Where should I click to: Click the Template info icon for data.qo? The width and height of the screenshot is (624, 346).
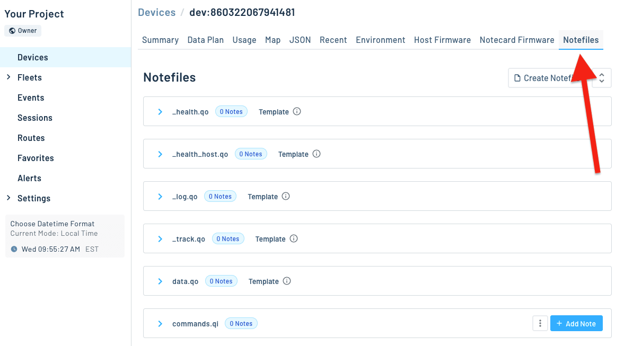(287, 281)
